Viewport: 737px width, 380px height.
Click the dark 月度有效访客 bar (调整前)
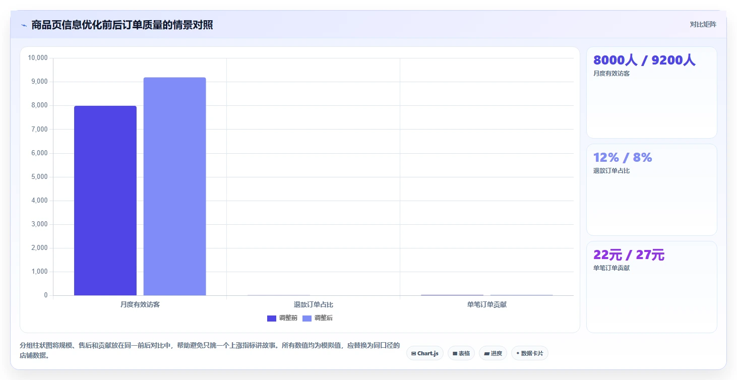coord(105,201)
